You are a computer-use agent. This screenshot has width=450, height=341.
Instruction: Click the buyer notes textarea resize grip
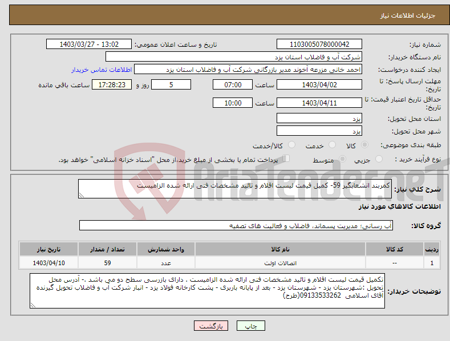[x=33, y=306]
